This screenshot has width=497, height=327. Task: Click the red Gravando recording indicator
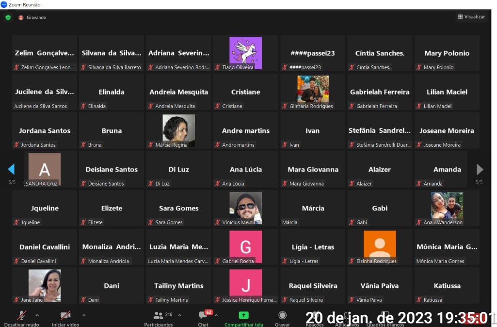pos(21,17)
